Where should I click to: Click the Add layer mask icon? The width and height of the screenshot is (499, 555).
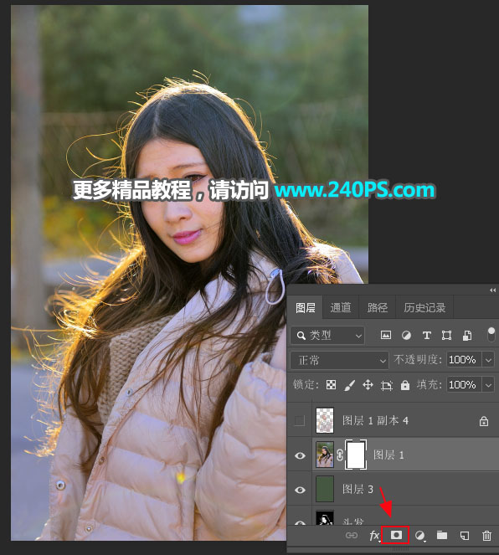(x=396, y=535)
